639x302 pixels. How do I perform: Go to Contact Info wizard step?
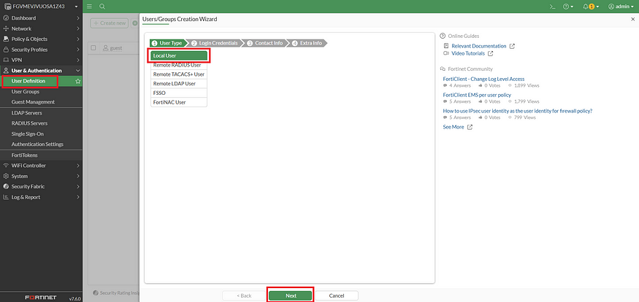pos(265,43)
